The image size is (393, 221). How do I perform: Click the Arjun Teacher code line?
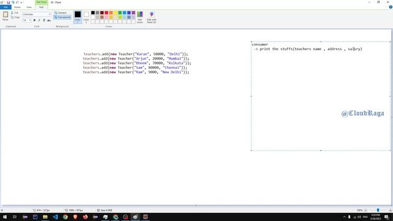click(x=136, y=58)
